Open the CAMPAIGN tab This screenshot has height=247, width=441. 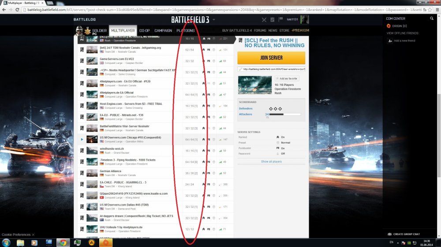pos(163,30)
